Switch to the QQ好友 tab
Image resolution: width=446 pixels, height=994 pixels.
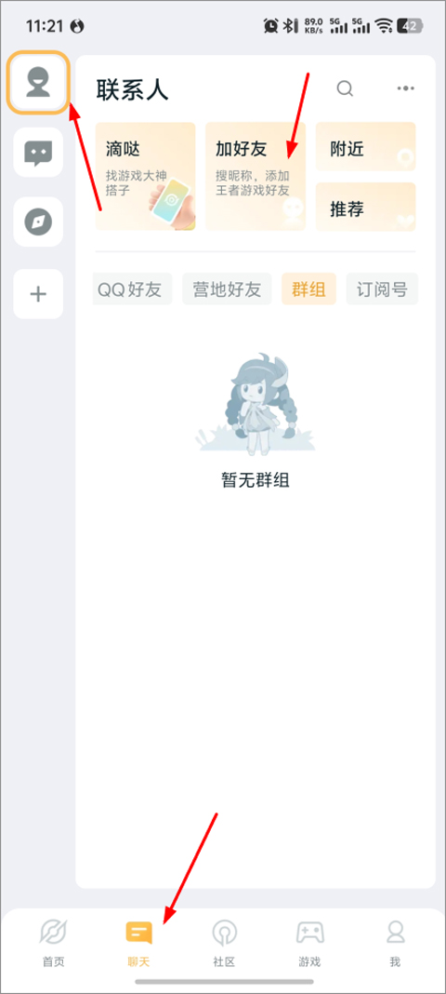point(132,289)
